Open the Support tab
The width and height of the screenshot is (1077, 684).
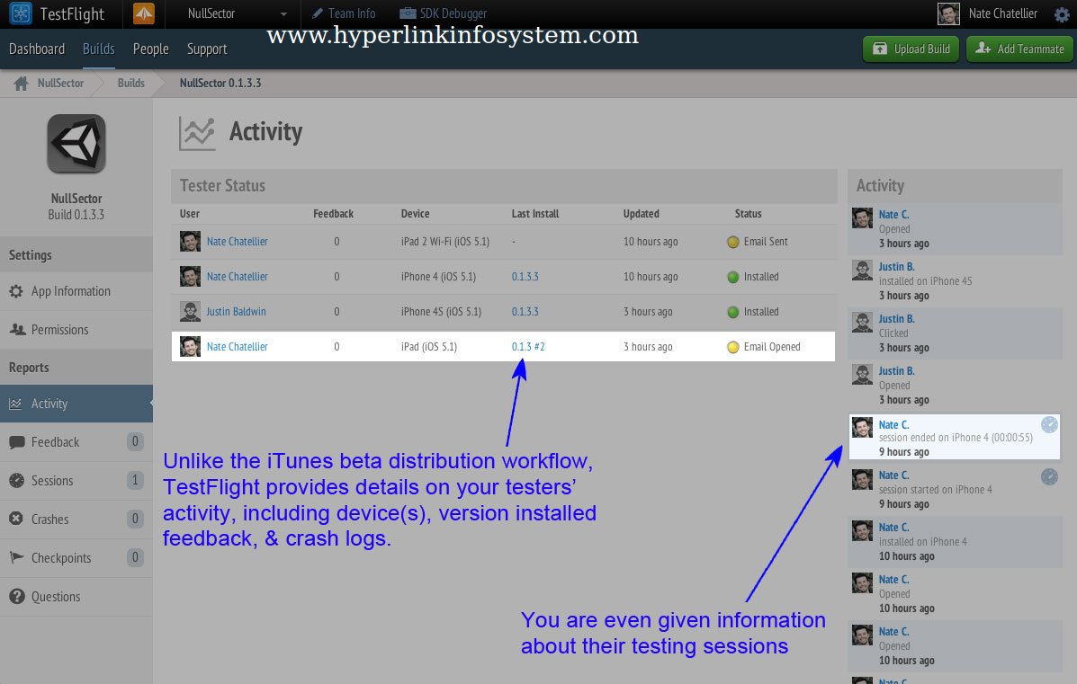point(207,49)
